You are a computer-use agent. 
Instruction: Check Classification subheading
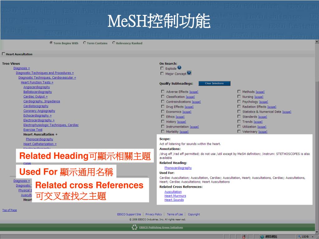click(163, 96)
